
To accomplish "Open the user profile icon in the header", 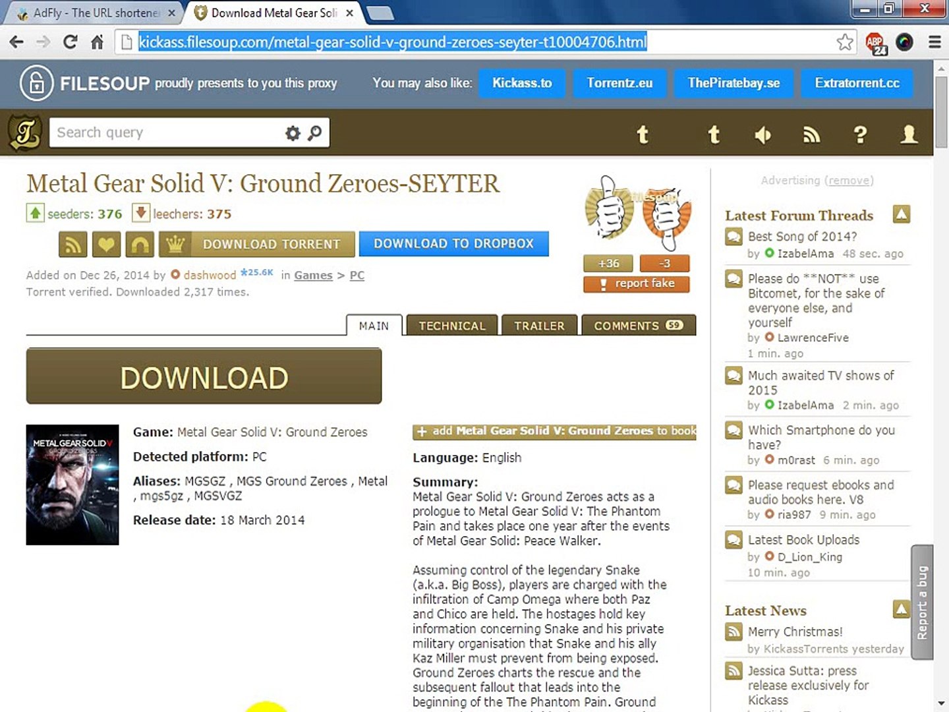I will point(909,134).
